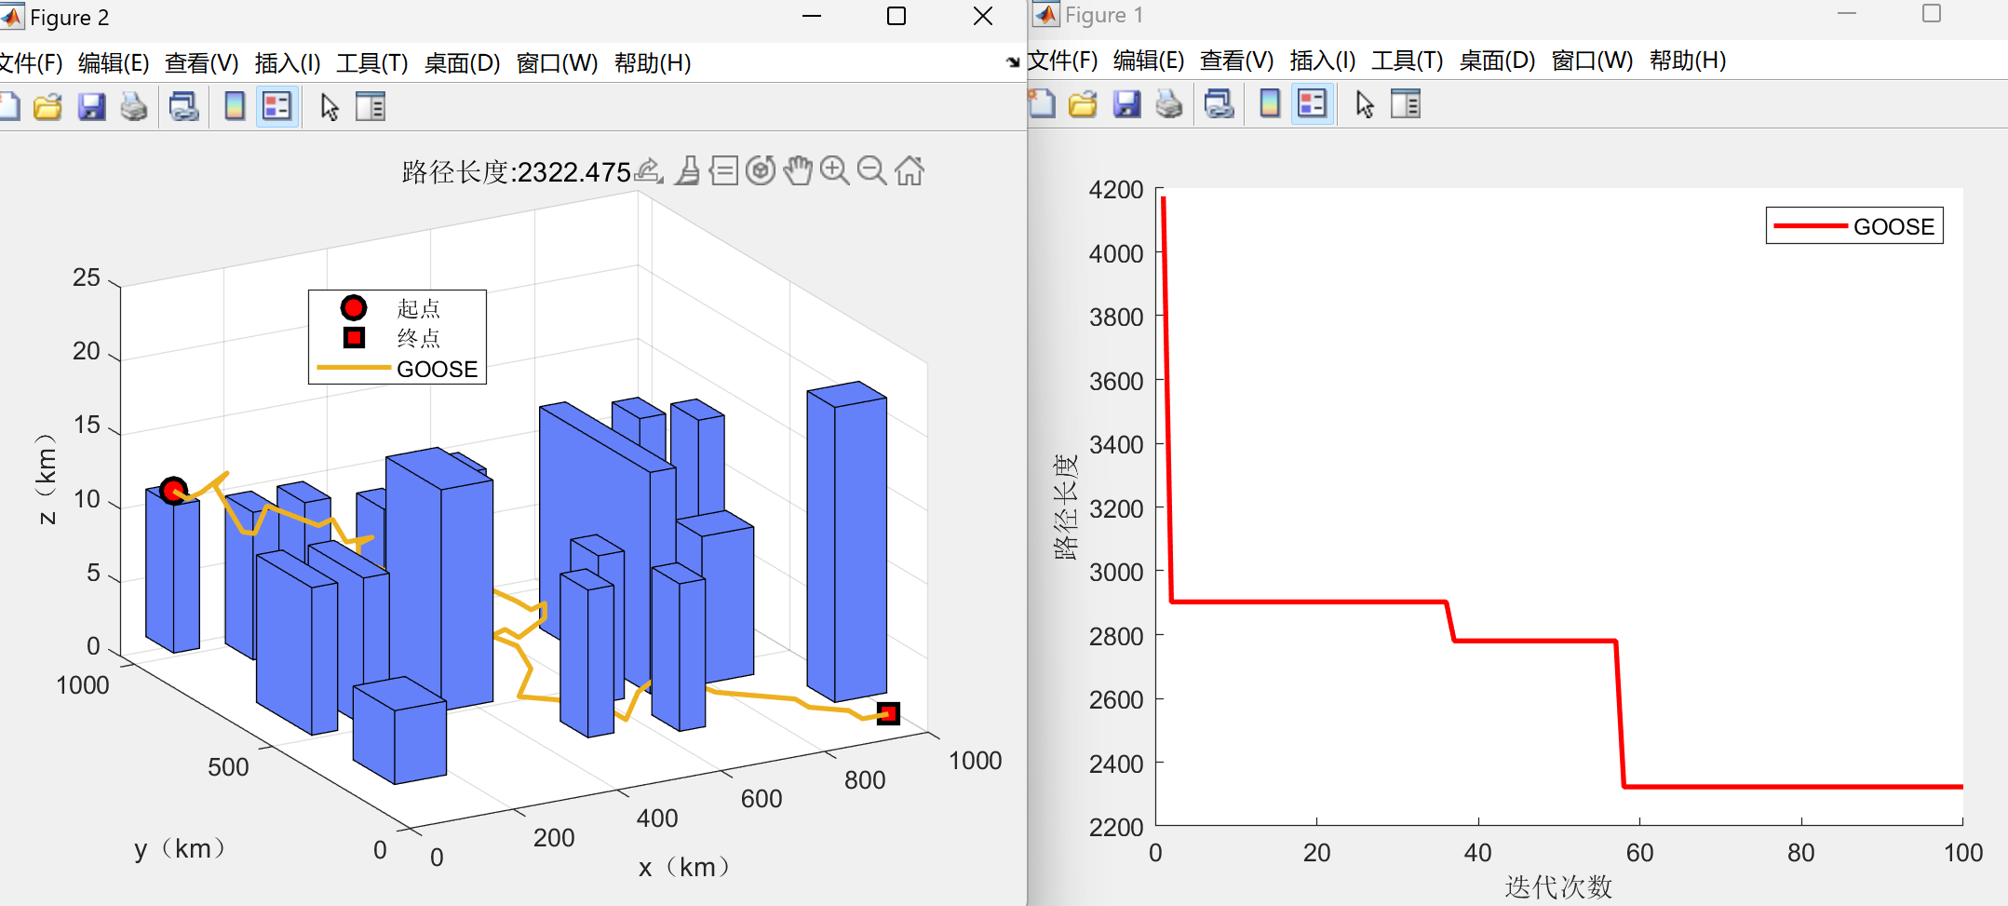Open 工具(T) menu in Figure 1
2008x906 pixels.
tap(1407, 61)
